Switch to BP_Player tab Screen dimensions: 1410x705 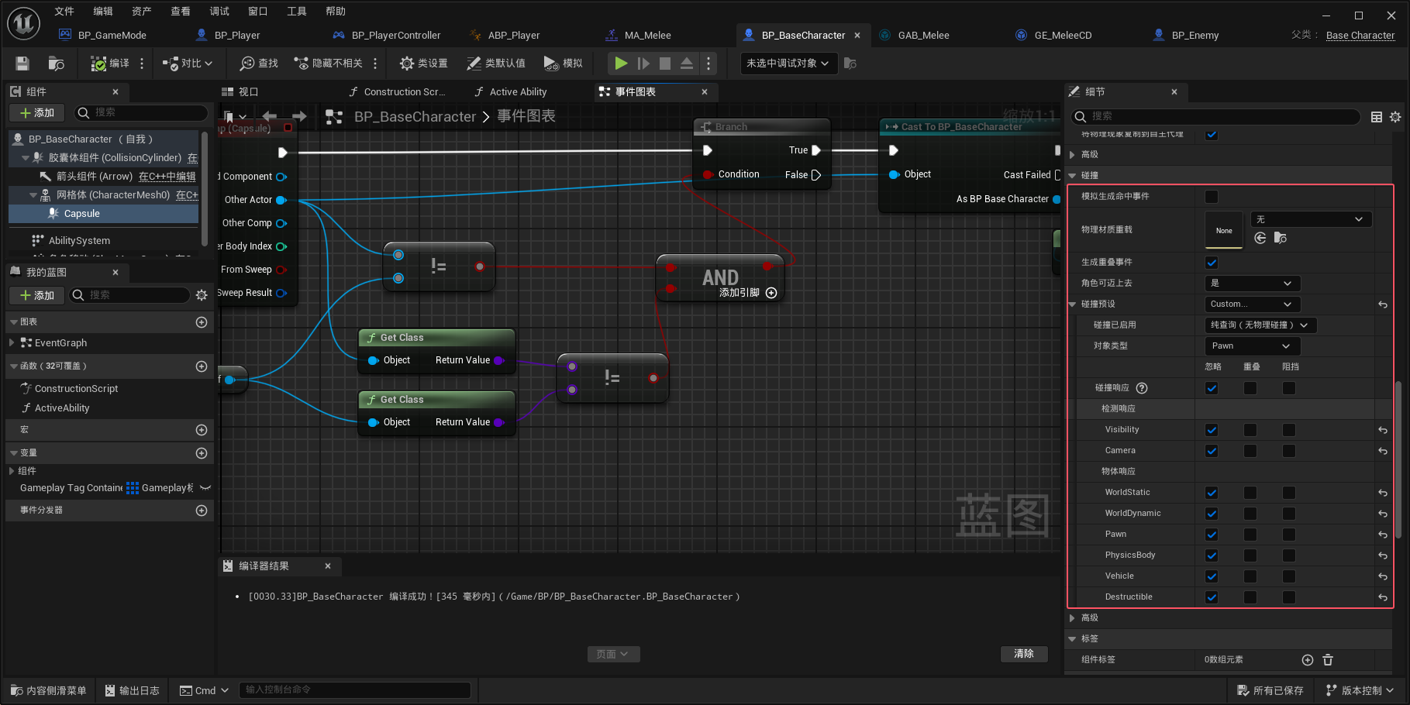click(236, 35)
